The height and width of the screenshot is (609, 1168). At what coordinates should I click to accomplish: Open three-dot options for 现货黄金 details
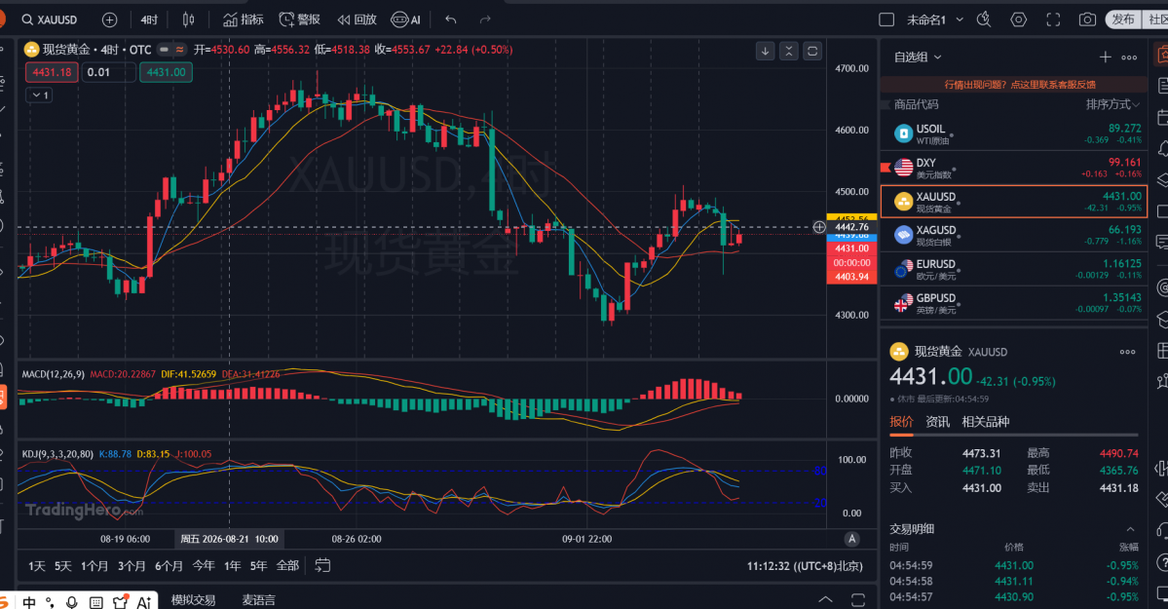click(x=1128, y=352)
